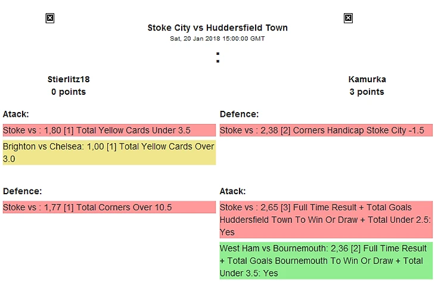Select player name Kamurka
Screen dimensions: 435x286
(x=367, y=79)
